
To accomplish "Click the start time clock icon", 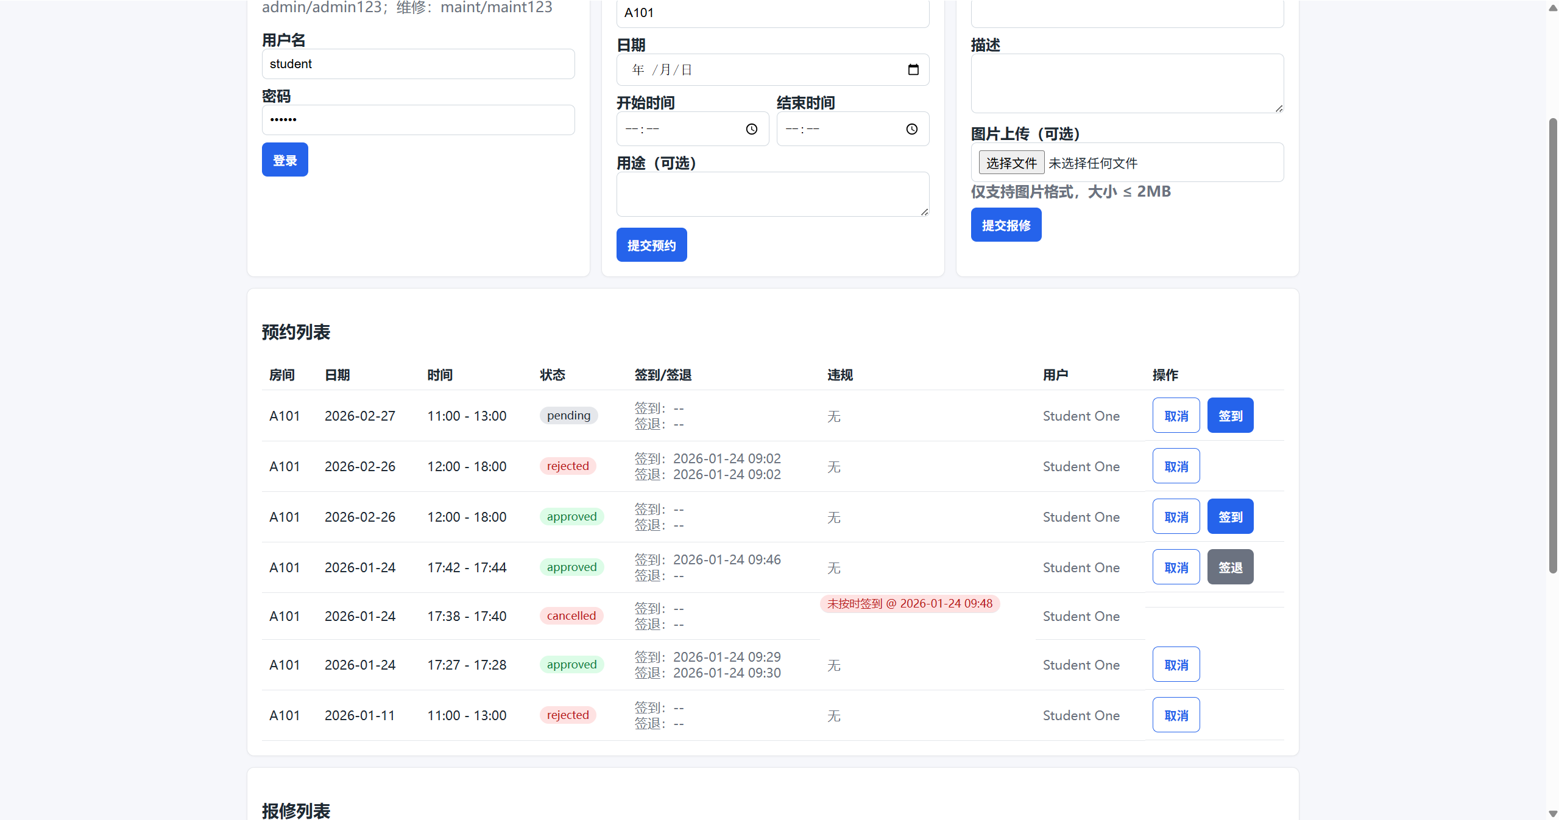I will [x=751, y=129].
